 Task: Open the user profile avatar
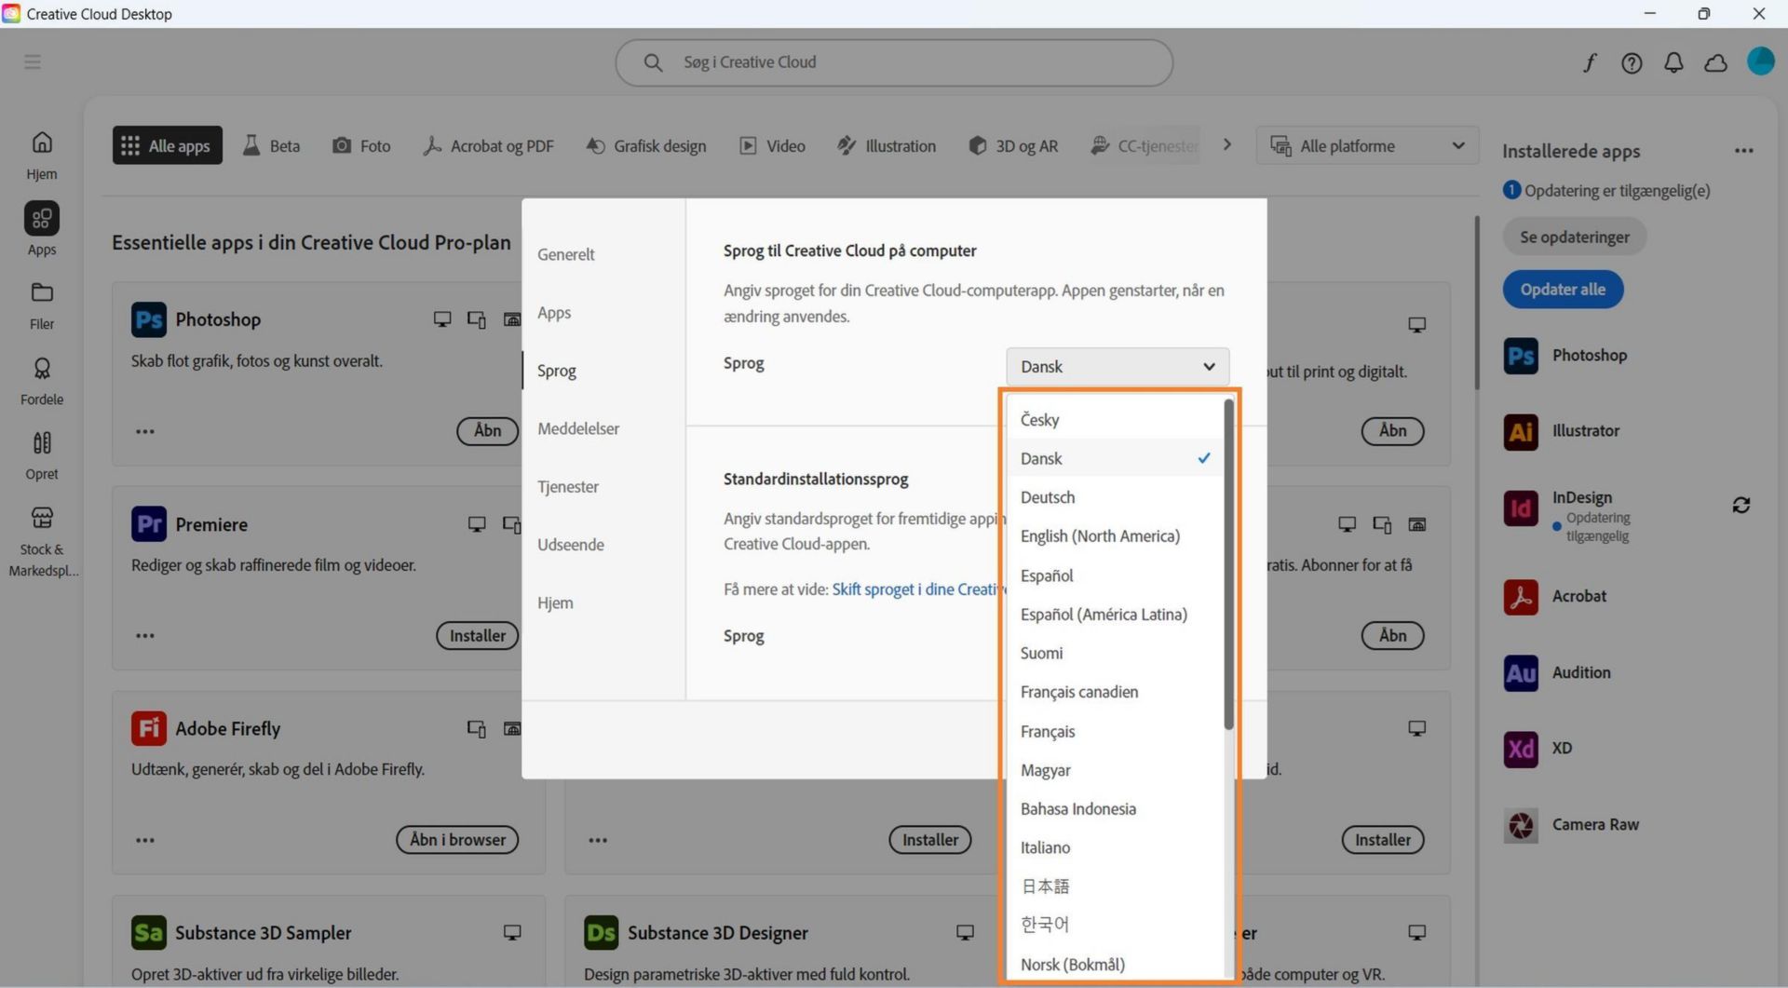coord(1760,61)
